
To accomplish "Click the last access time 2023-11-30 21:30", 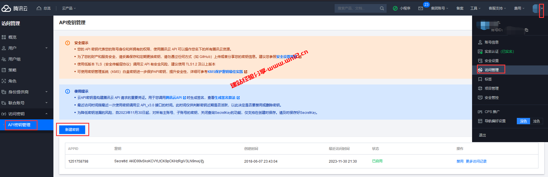I will pos(343,161).
